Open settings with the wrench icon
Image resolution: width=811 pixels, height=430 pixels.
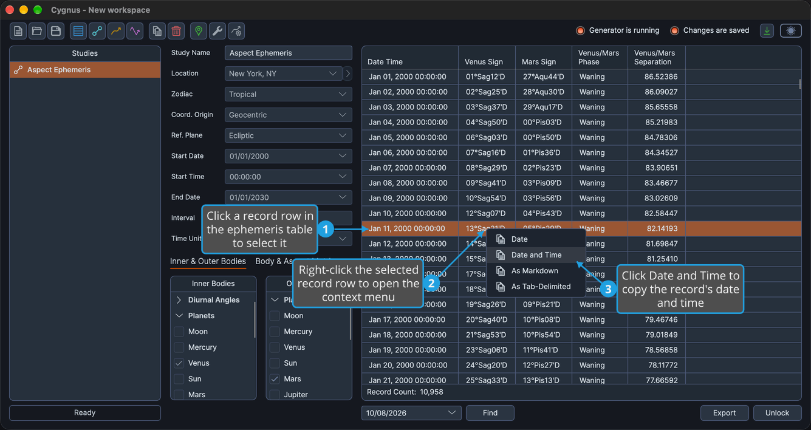[x=217, y=31]
